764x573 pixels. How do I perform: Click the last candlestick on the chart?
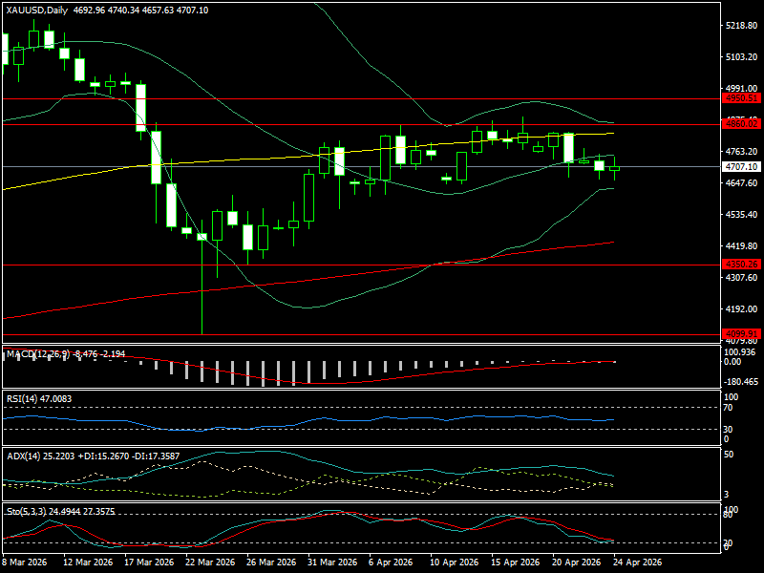[x=614, y=169]
